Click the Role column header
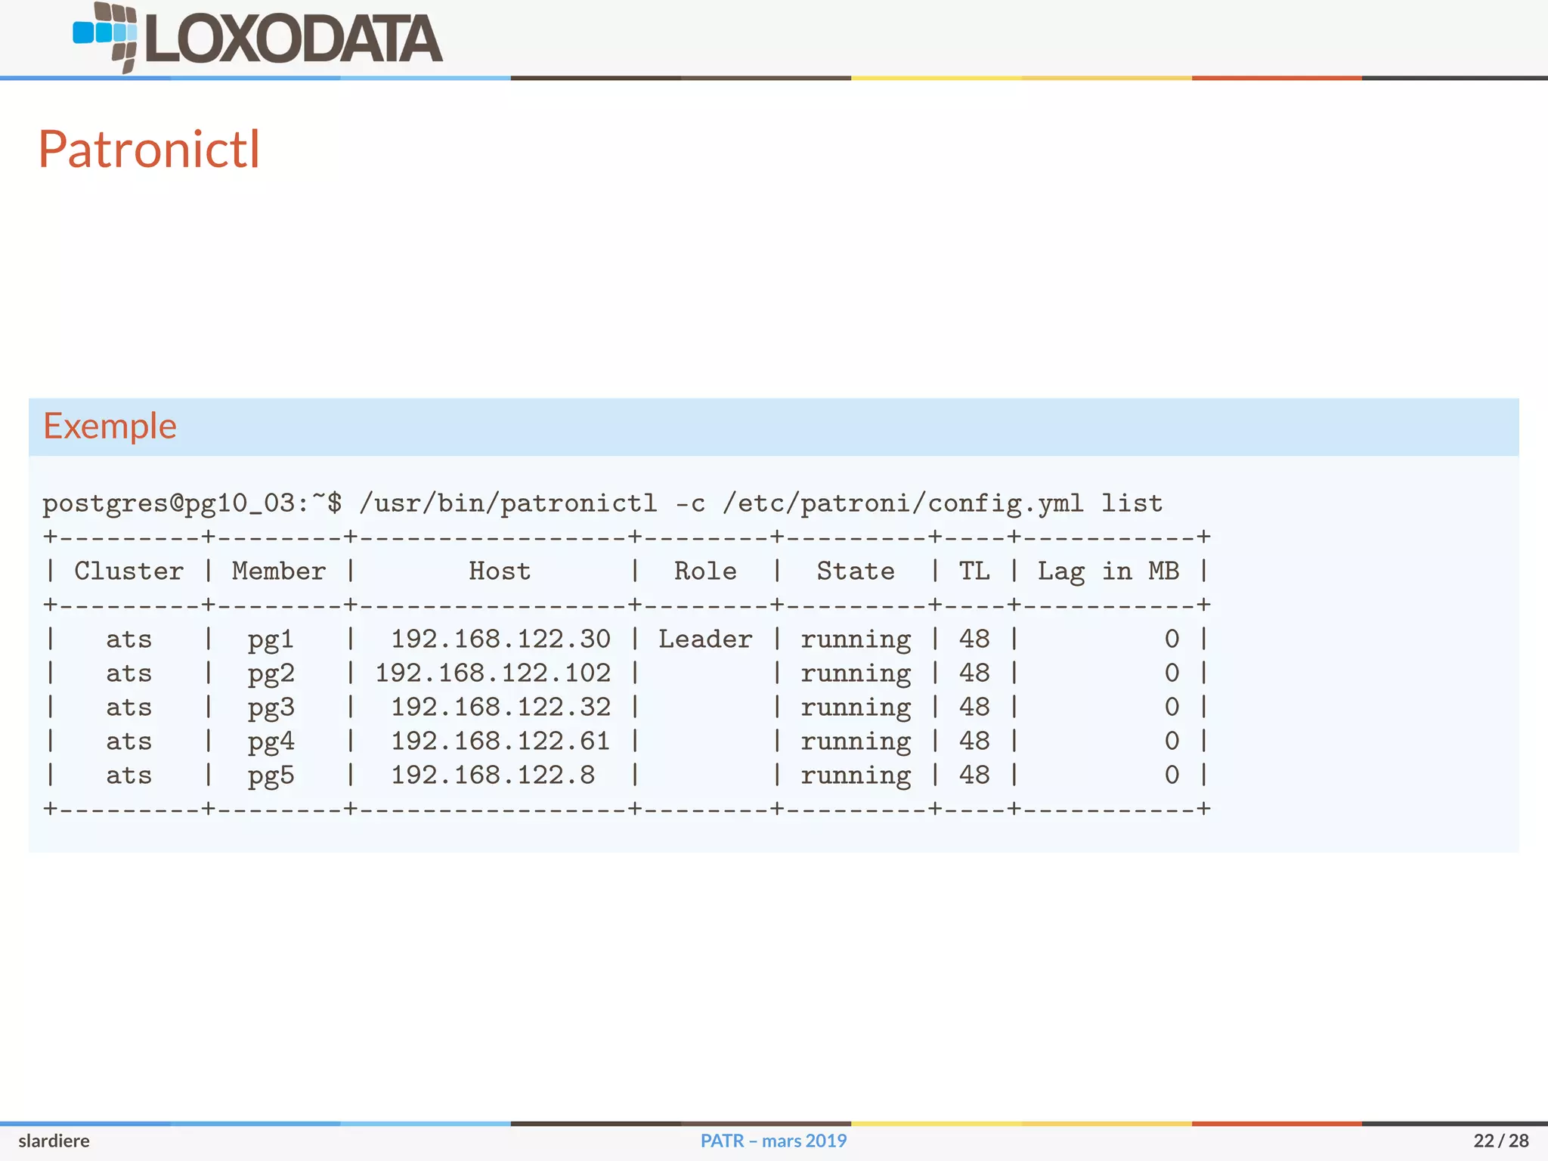 coord(705,571)
